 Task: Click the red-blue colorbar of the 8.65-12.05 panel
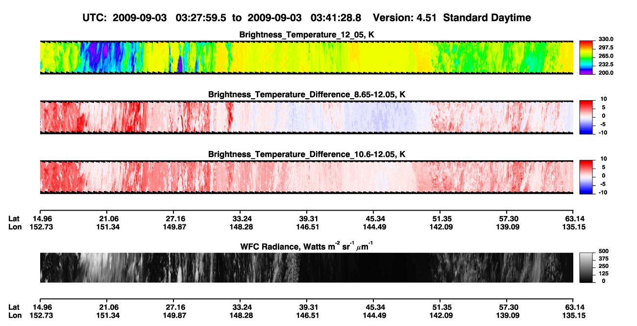[x=586, y=117]
